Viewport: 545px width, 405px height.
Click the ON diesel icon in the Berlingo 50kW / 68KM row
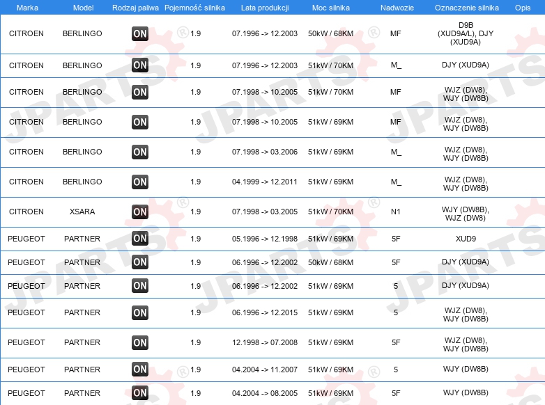pyautogui.click(x=140, y=33)
